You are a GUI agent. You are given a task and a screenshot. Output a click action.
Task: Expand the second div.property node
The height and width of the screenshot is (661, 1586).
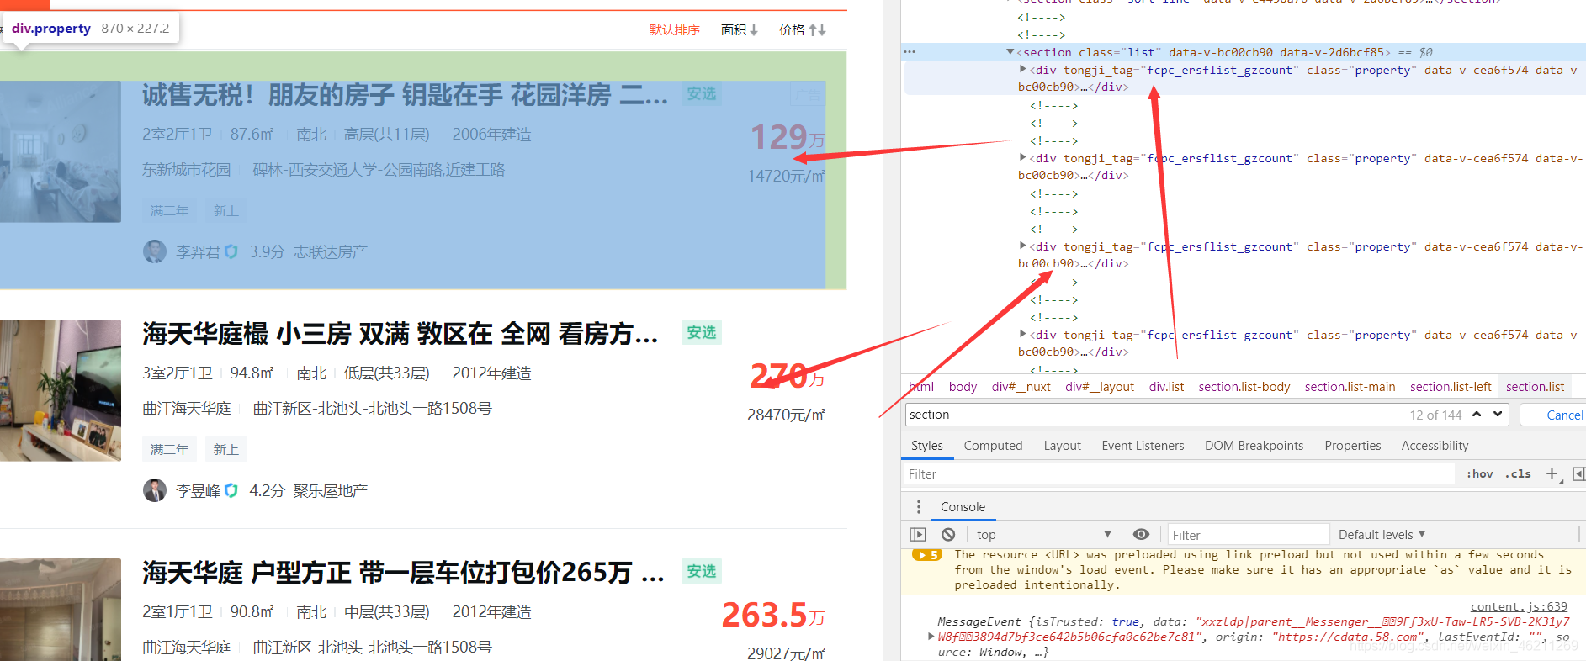(x=1022, y=158)
